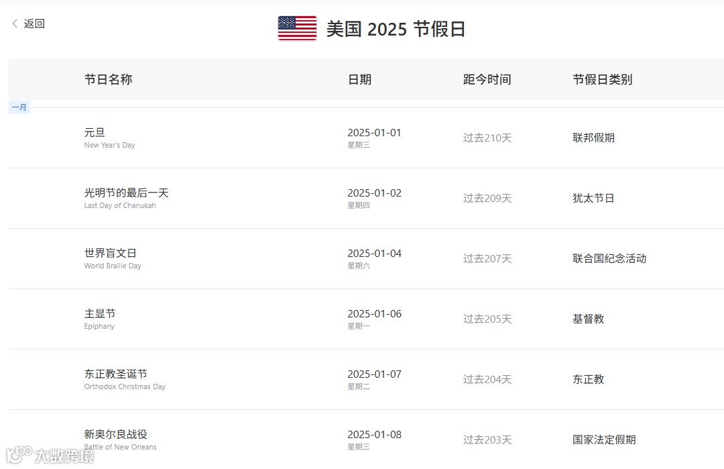Click the 日期 column header

pyautogui.click(x=360, y=79)
